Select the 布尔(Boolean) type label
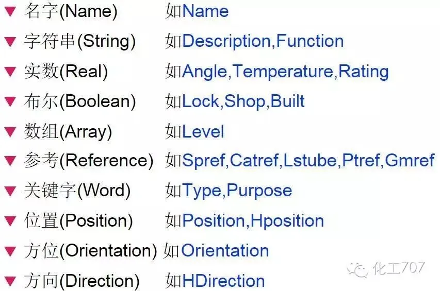Image resolution: width=440 pixels, height=291 pixels. click(80, 101)
